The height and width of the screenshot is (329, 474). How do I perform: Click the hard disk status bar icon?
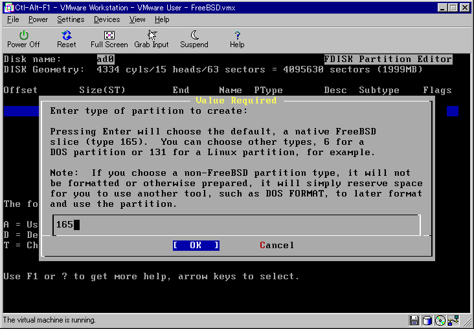click(427, 320)
